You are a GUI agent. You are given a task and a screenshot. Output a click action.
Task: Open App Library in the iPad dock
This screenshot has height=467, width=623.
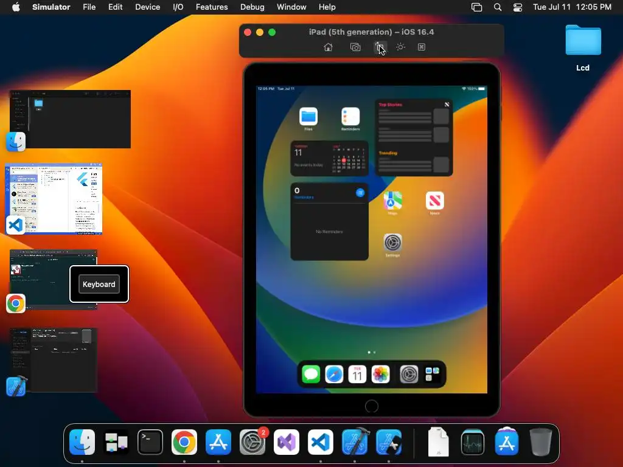tap(433, 375)
